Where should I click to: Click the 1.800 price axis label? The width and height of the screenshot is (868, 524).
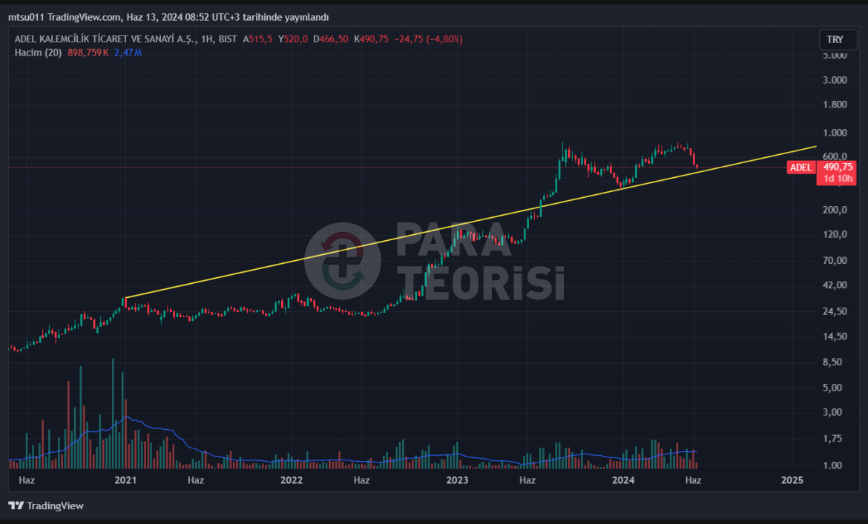[x=835, y=105]
